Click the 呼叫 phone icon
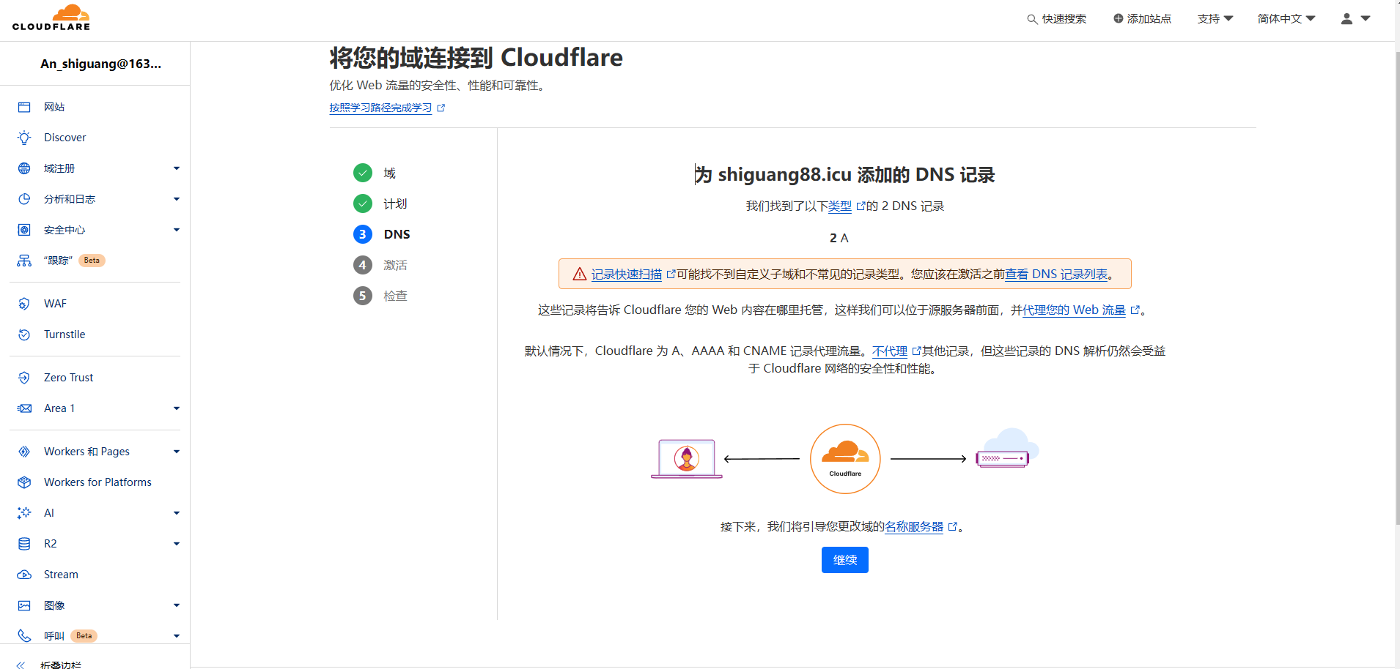 click(24, 636)
